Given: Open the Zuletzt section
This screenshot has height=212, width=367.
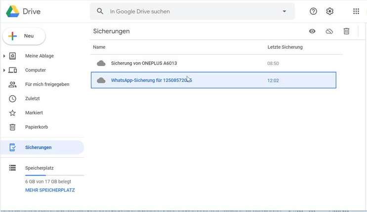Looking at the screenshot, I should pyautogui.click(x=32, y=99).
